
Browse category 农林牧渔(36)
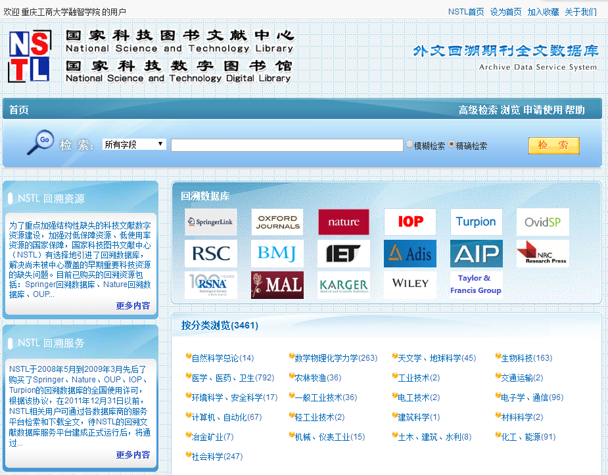point(318,378)
